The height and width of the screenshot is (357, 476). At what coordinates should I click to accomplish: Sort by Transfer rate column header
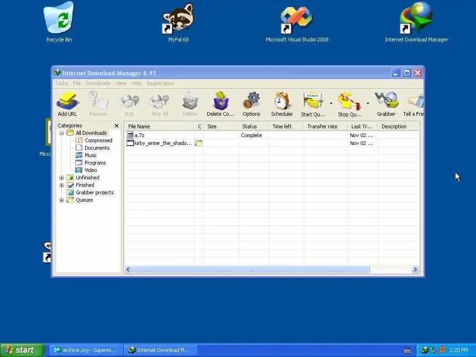point(325,126)
